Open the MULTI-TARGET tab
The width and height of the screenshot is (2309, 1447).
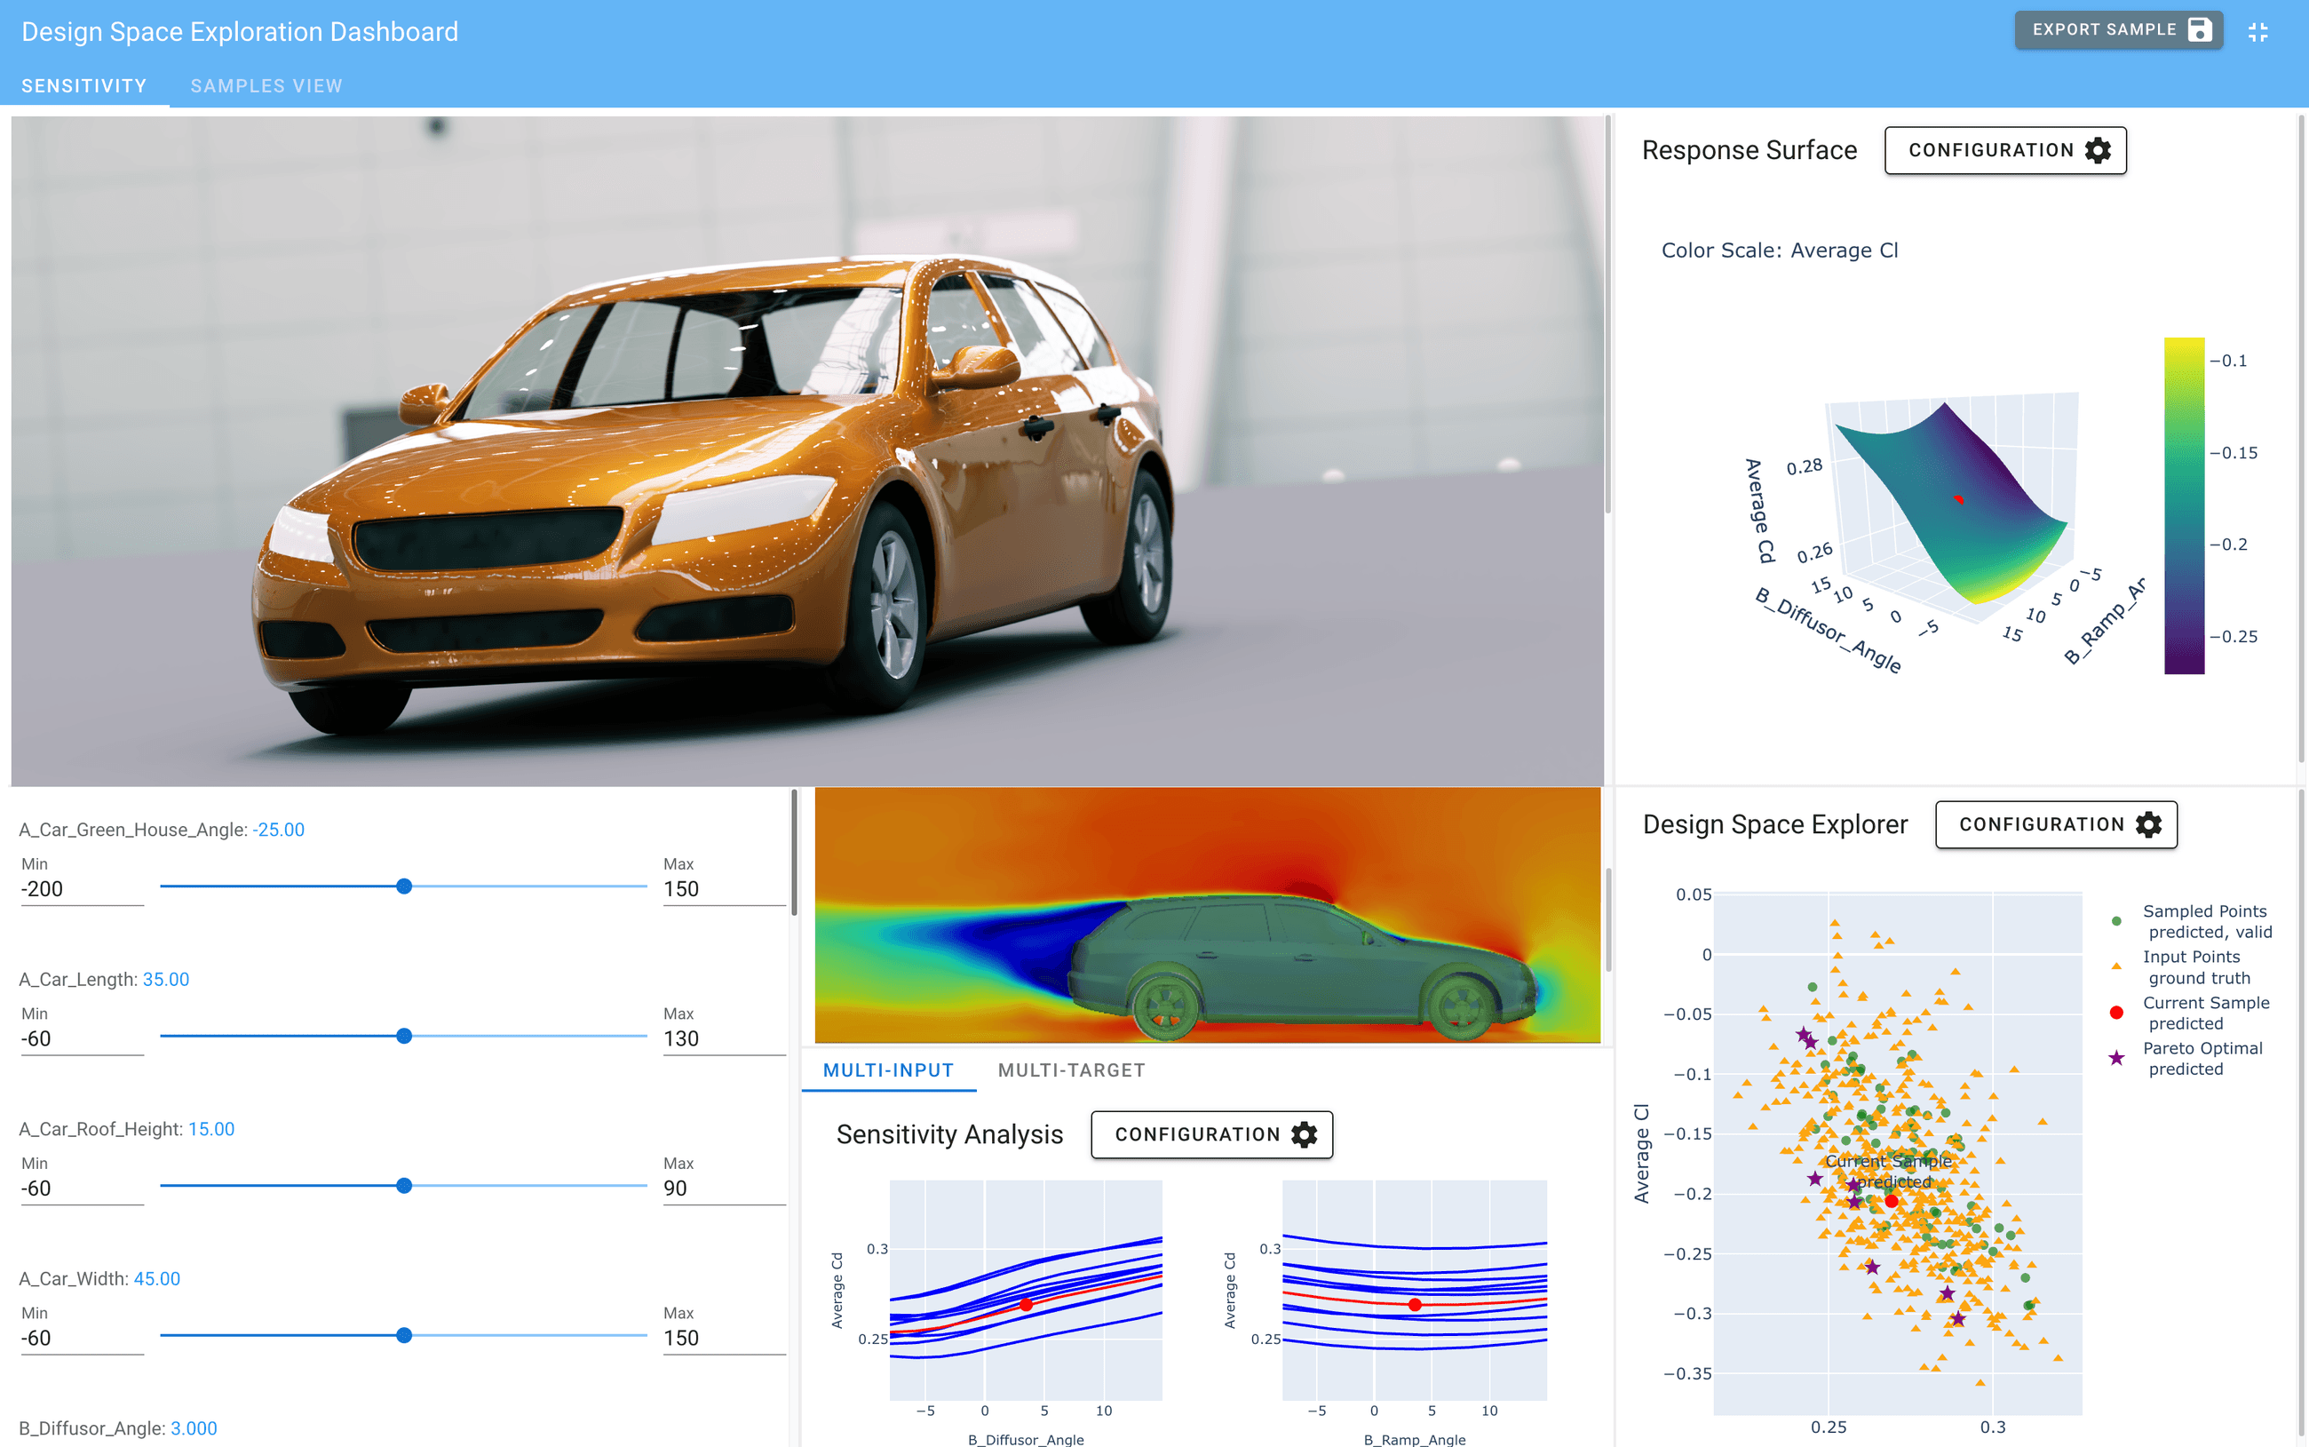tap(1072, 1070)
